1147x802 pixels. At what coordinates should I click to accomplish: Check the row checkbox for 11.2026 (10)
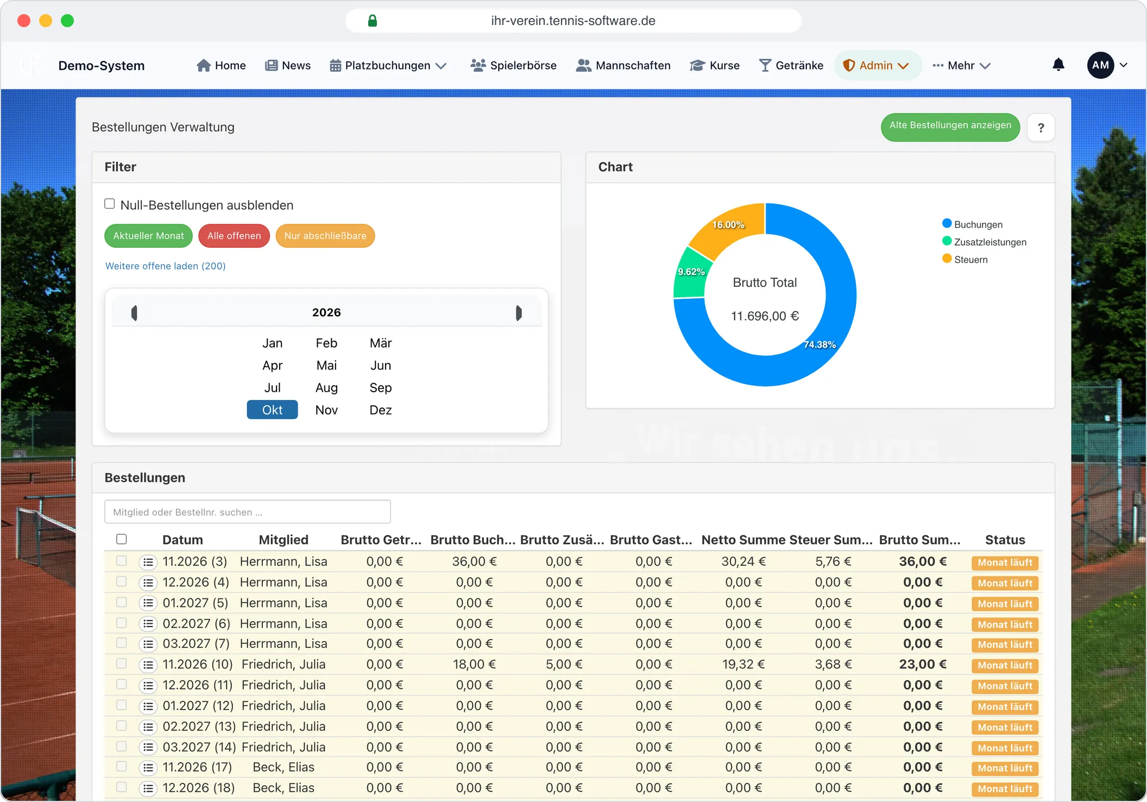pos(122,663)
